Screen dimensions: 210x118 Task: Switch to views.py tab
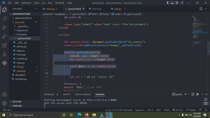pyautogui.click(x=50, y=9)
